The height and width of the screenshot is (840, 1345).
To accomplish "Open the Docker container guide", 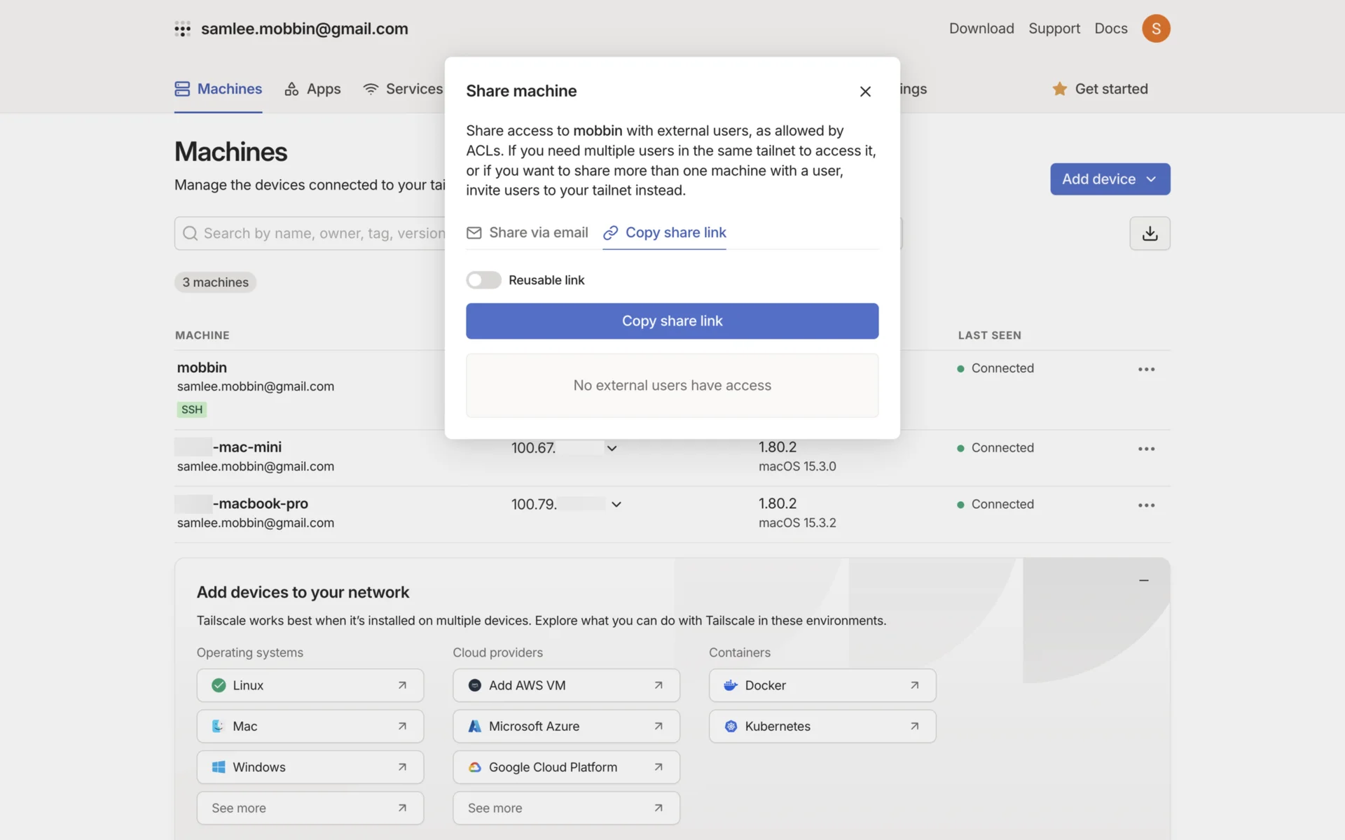I will (x=822, y=685).
